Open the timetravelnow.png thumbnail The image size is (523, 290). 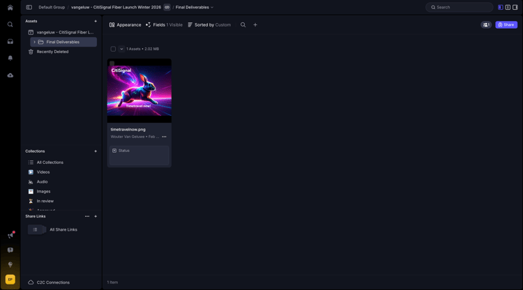pyautogui.click(x=139, y=91)
